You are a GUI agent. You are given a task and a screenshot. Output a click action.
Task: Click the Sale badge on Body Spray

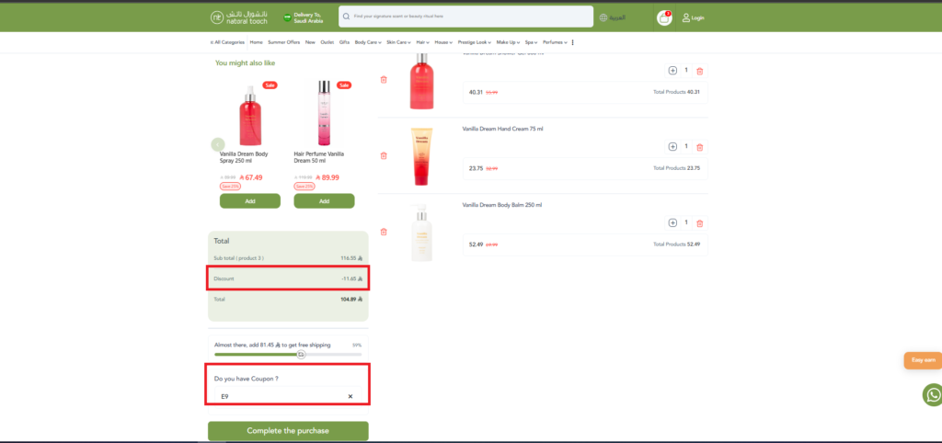click(270, 85)
